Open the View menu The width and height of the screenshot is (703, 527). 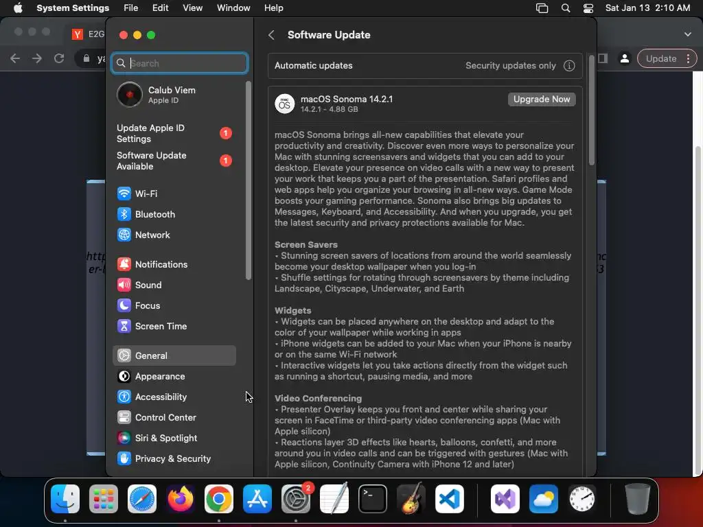click(192, 8)
